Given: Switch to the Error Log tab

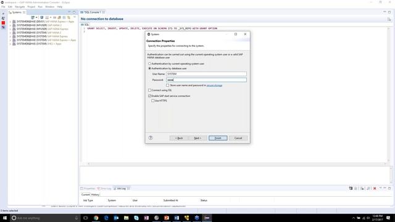Looking at the screenshot, I should pyautogui.click(x=104, y=189).
